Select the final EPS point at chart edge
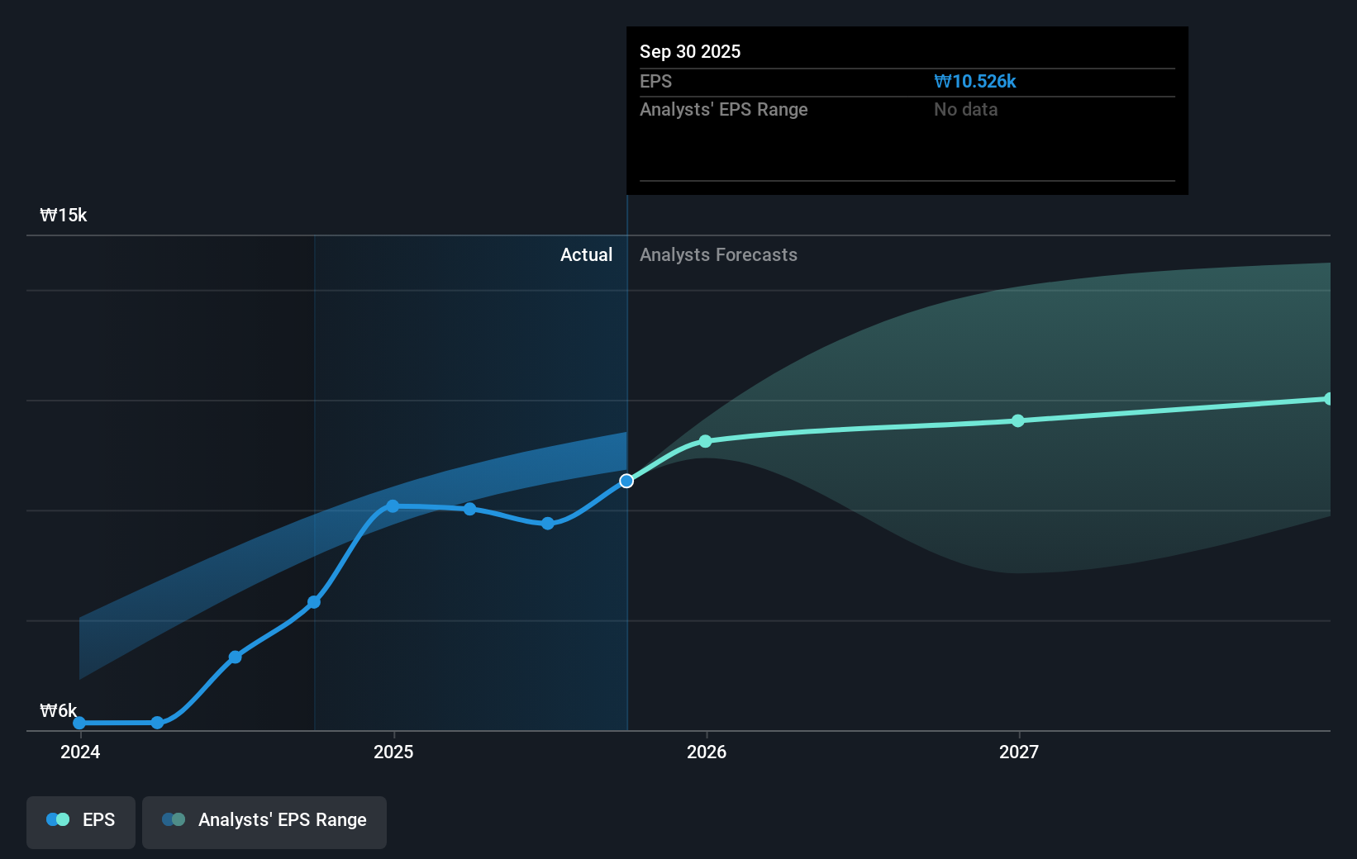Viewport: 1357px width, 859px height. 1330,399
